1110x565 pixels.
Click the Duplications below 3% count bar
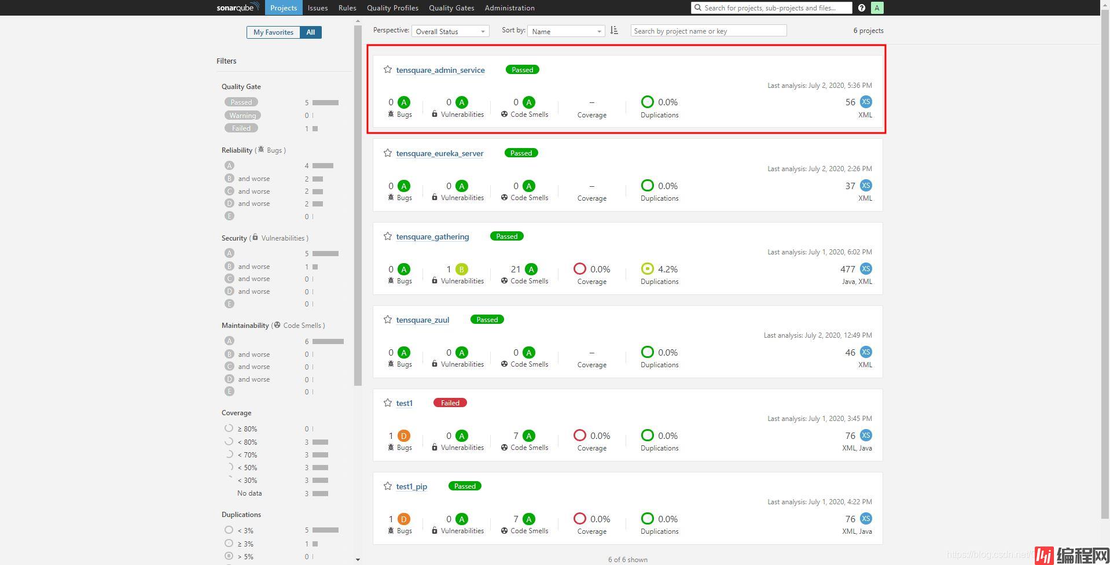(x=326, y=530)
